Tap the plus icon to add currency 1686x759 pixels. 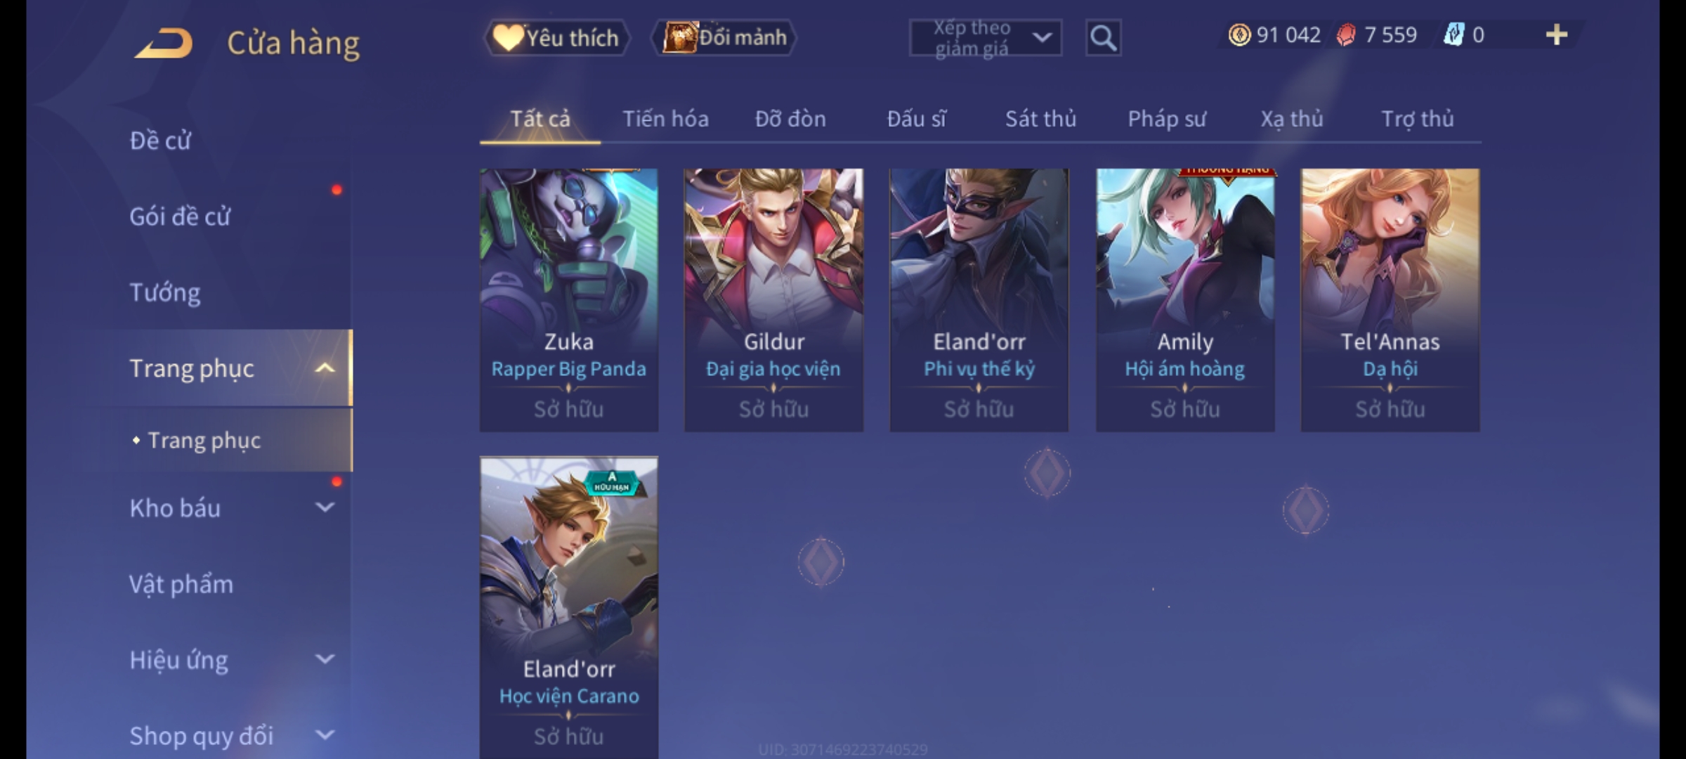pos(1557,35)
